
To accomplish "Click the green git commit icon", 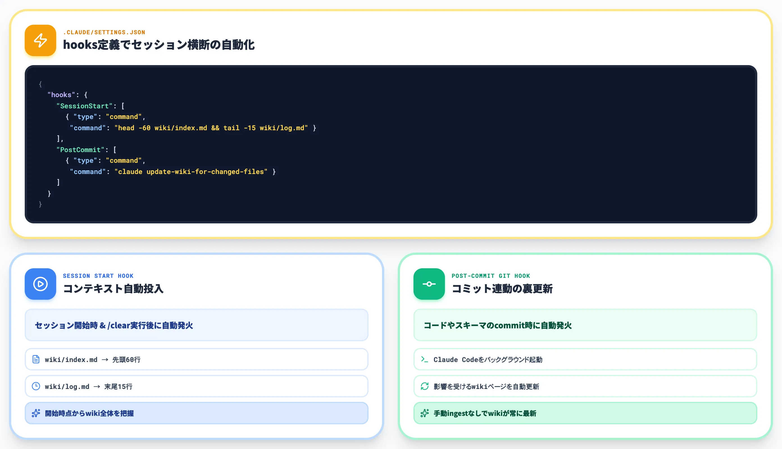I will click(429, 284).
